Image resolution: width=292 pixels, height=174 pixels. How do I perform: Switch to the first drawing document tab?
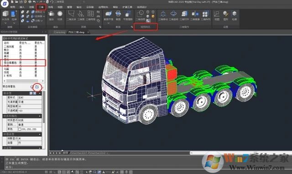tap(59, 32)
